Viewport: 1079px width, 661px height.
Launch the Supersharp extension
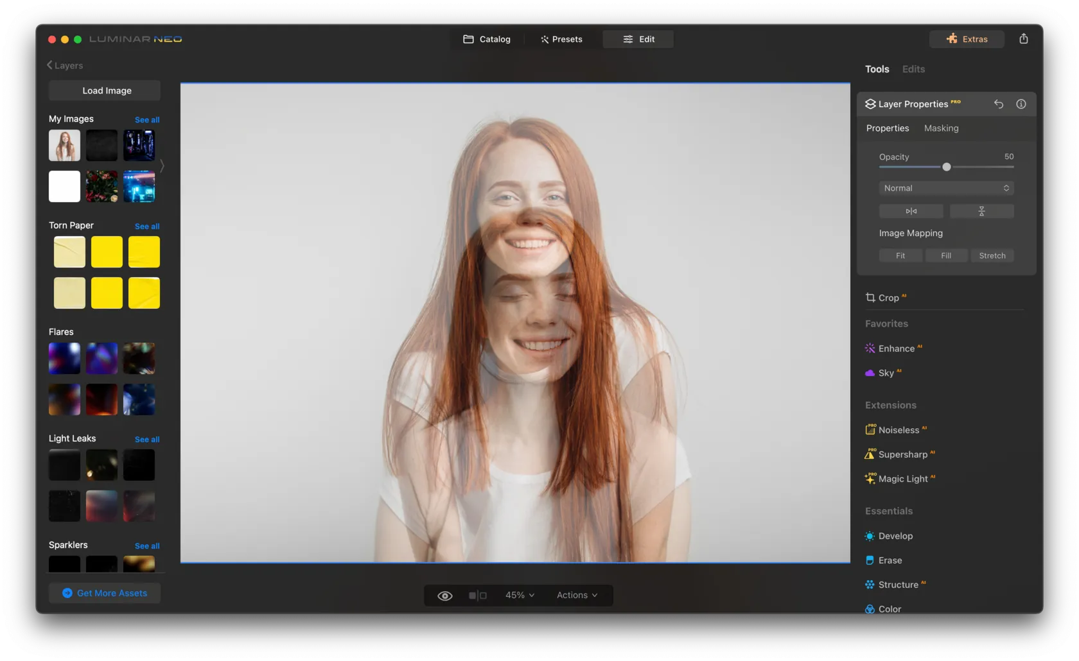coord(902,454)
